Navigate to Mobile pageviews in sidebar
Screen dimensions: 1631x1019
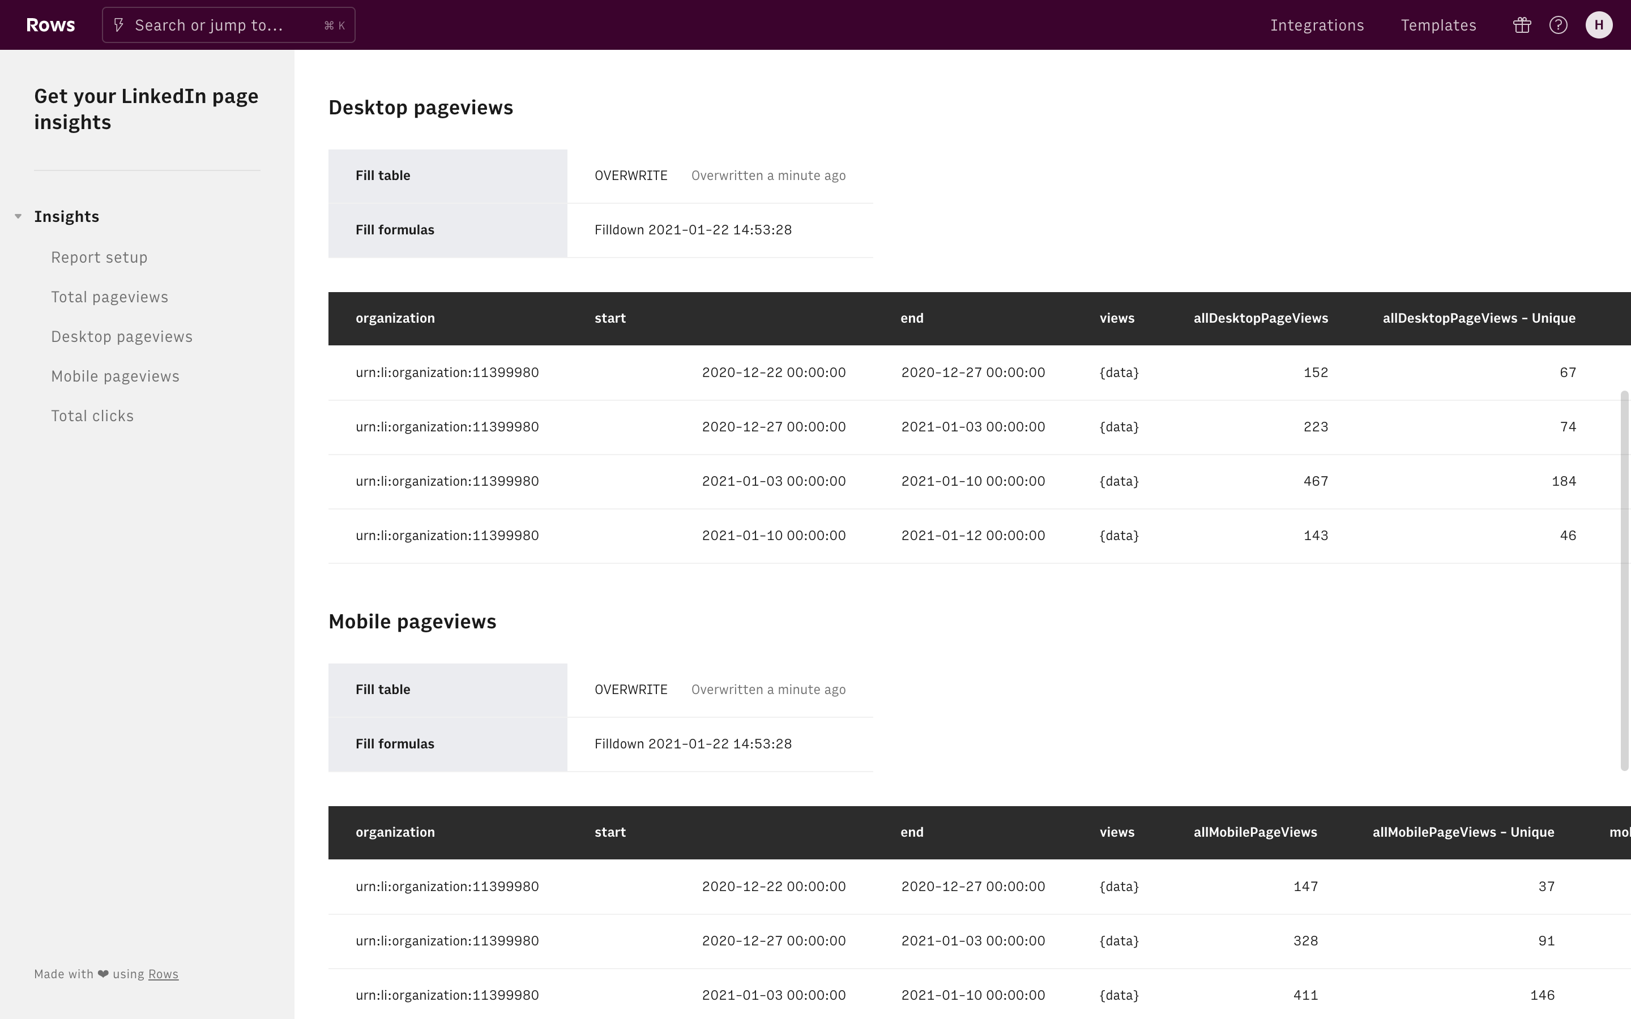[x=116, y=376]
